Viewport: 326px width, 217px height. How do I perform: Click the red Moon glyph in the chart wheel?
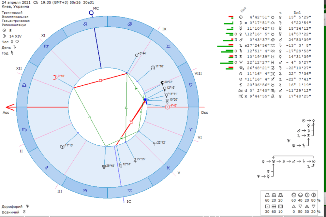tap(55, 78)
